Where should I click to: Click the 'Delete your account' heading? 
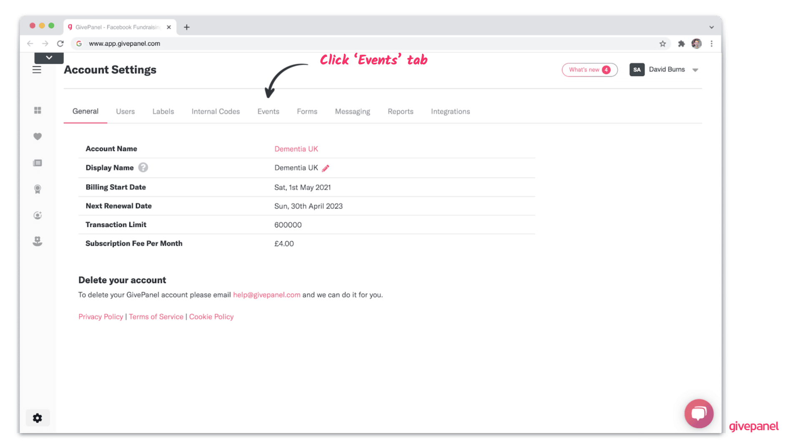(x=122, y=280)
